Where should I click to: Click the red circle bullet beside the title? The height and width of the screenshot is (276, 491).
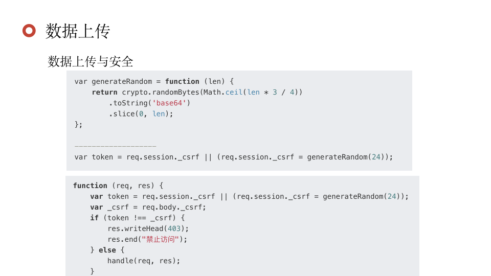[29, 31]
